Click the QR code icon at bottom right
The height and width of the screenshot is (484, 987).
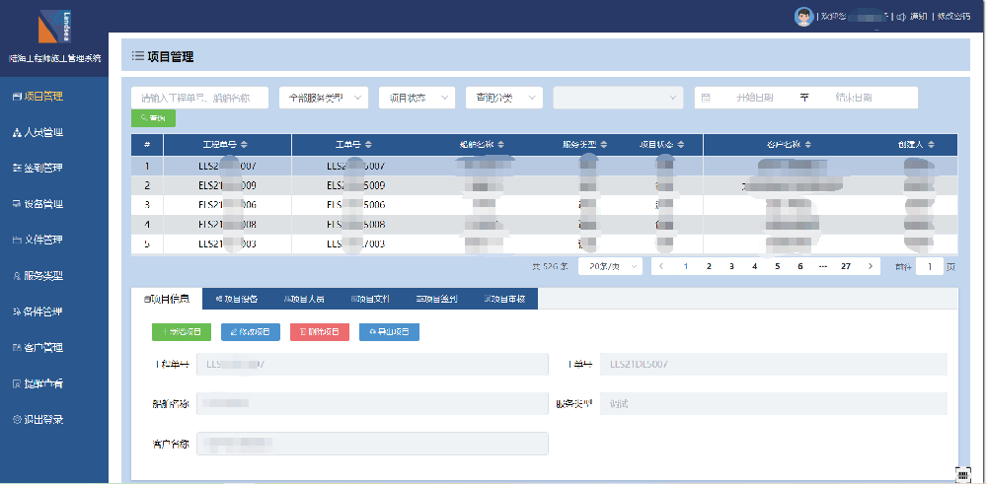point(963,474)
